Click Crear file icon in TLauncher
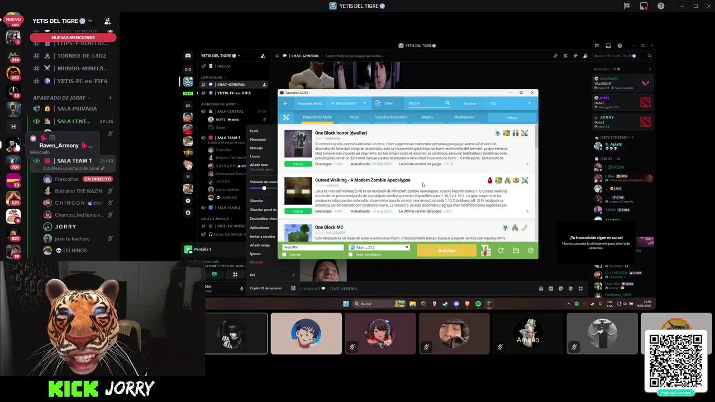Image resolution: width=715 pixels, height=402 pixels. (378, 103)
